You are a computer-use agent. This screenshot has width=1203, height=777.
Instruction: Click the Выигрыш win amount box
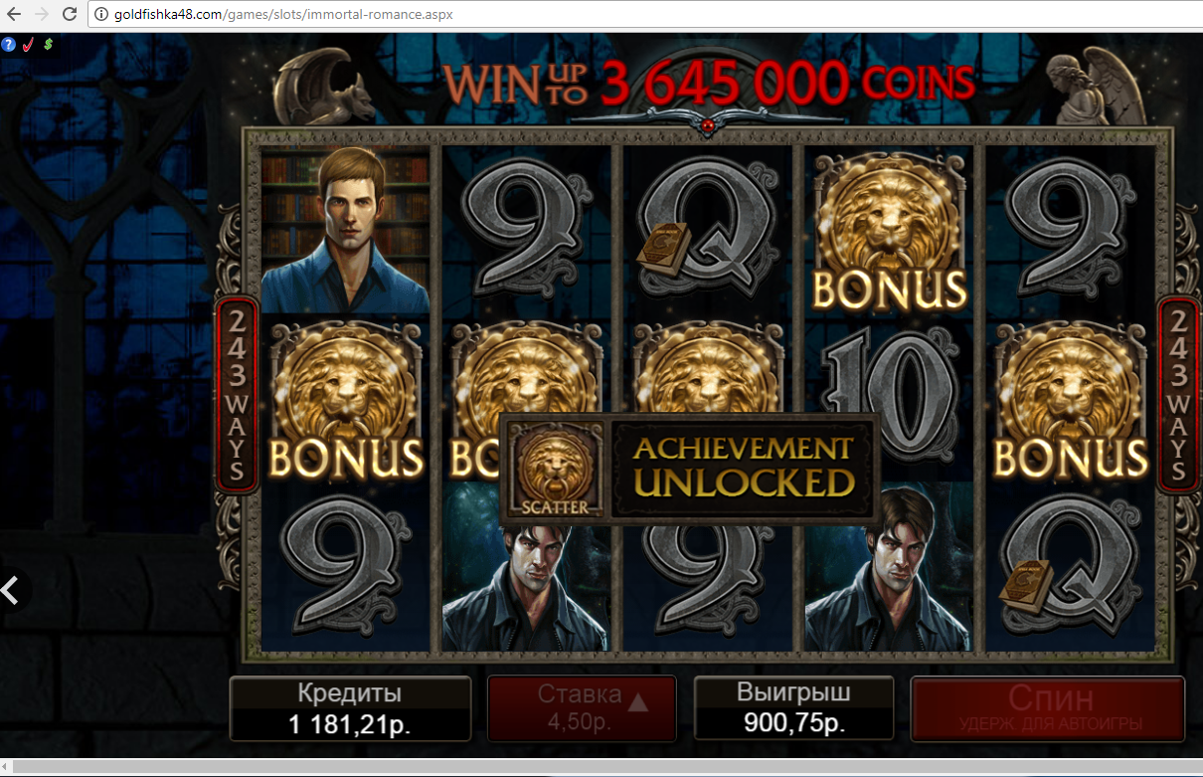(x=795, y=708)
